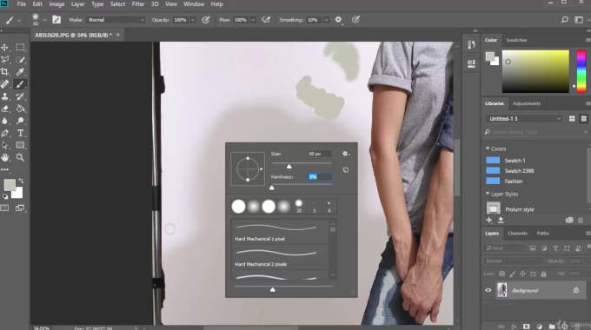Switch library to list view
The image size is (591, 330).
pos(583,119)
